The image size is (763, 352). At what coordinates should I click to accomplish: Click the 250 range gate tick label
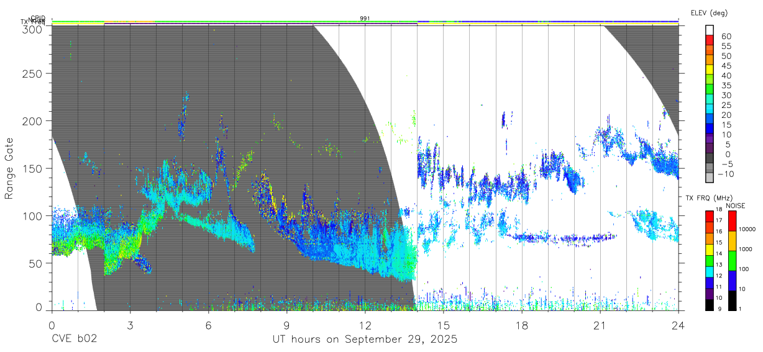point(32,73)
